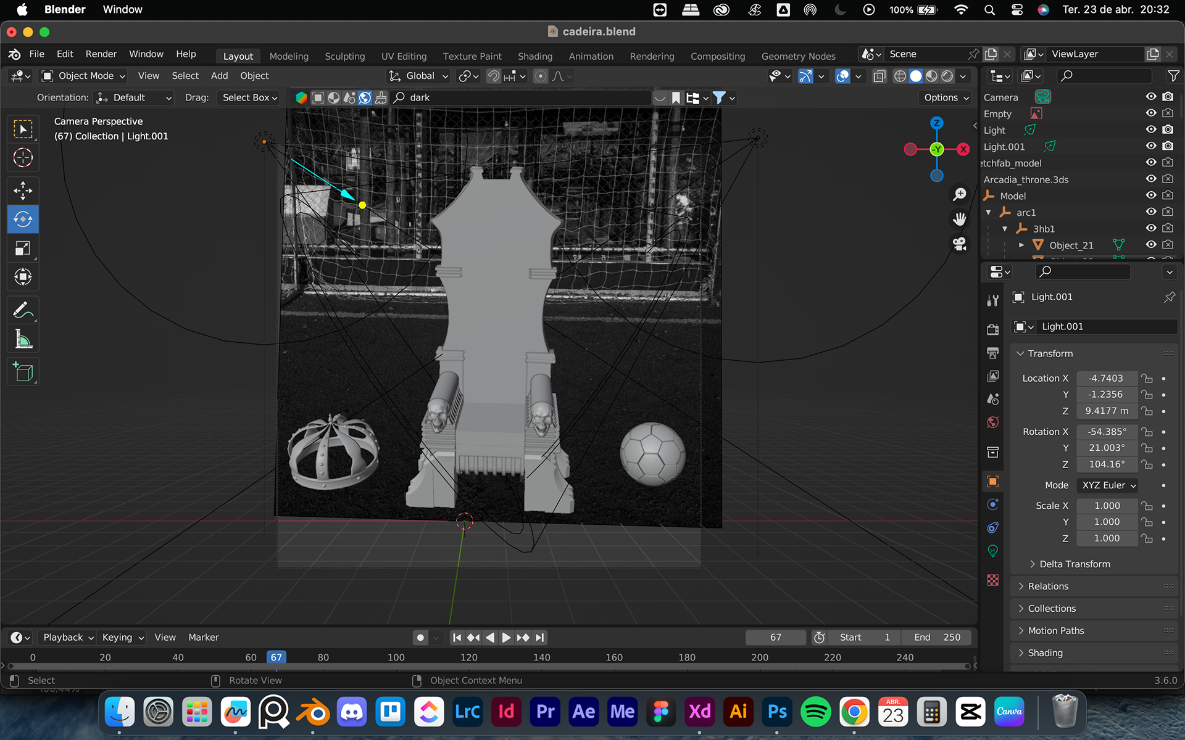Open the View Layer properties tab

coord(992,376)
